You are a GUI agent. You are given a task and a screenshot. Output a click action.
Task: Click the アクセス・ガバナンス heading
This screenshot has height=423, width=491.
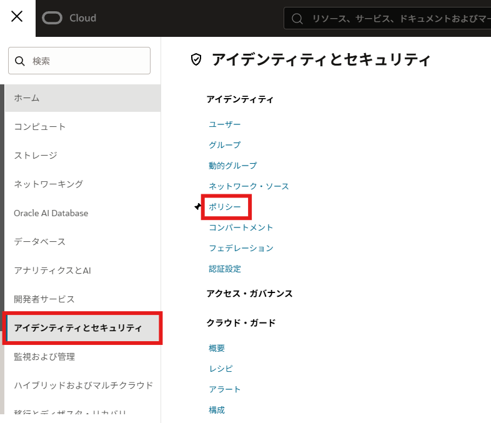tap(250, 294)
